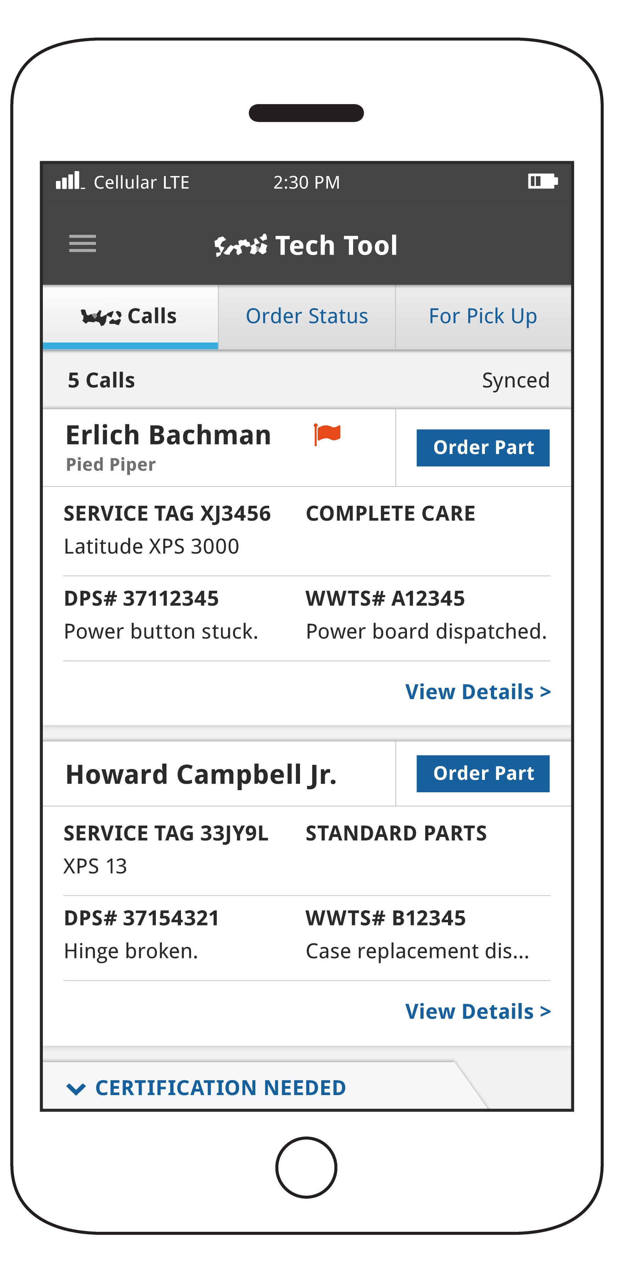The width and height of the screenshot is (623, 1269).
Task: Tap the logo icon on Calls tab
Action: tap(101, 317)
